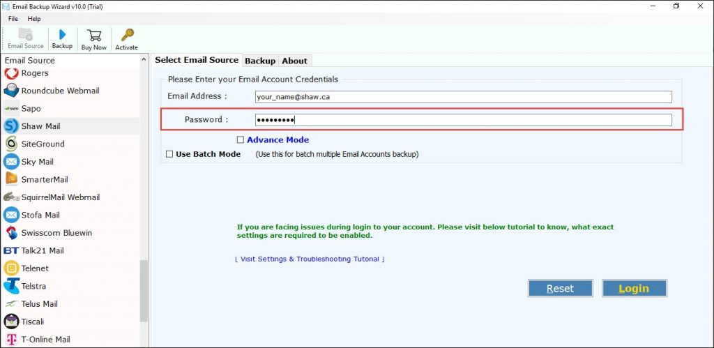Select Talk21 Mail BT icon

click(x=11, y=250)
